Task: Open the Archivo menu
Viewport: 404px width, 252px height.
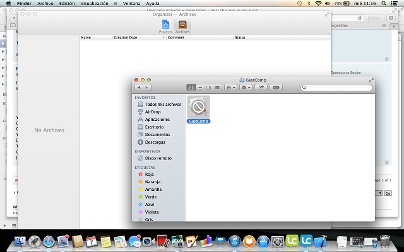Action: [x=45, y=3]
